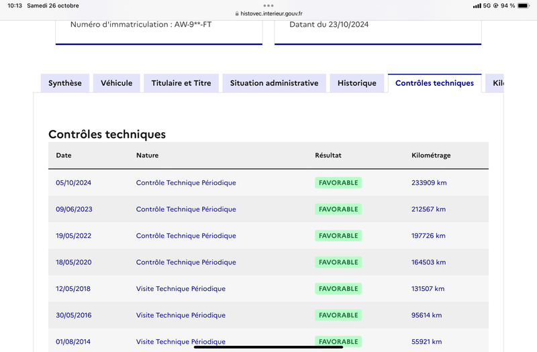
Task: Open the Titulaire et Titre tab
Action: pyautogui.click(x=181, y=83)
